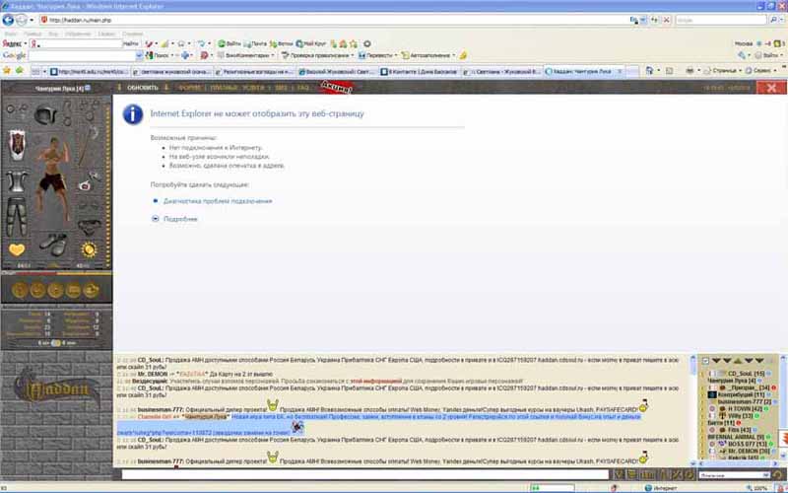Click the green triangle in player list header
Viewport: 788px width, 493px height.
click(x=737, y=361)
